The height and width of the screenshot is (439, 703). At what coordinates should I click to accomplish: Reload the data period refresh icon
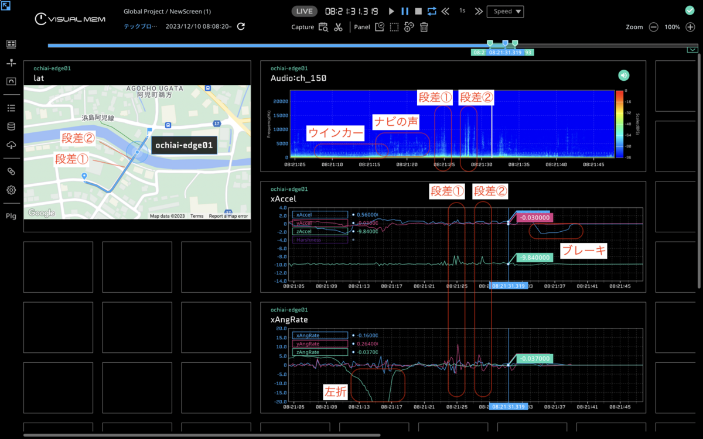(x=241, y=26)
